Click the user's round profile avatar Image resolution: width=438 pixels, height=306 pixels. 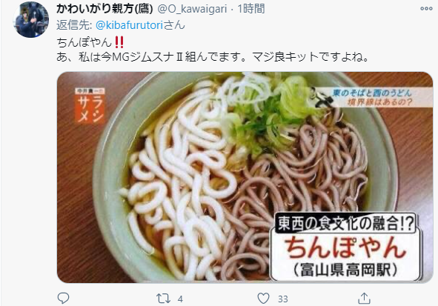(x=31, y=19)
